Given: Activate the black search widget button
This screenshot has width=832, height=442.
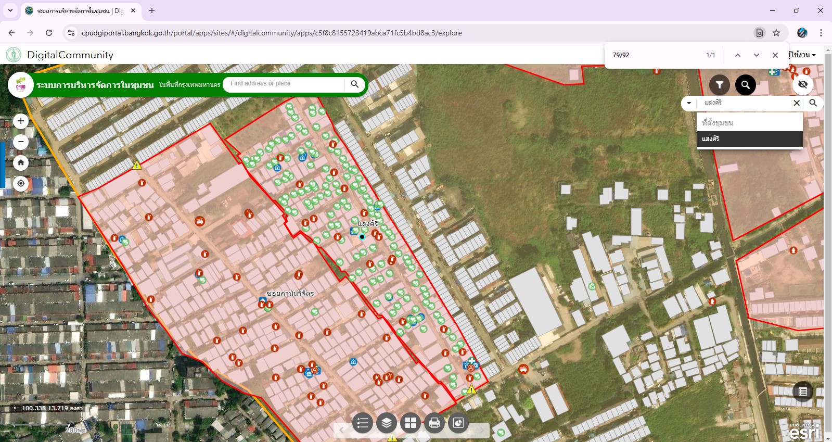Looking at the screenshot, I should (746, 84).
